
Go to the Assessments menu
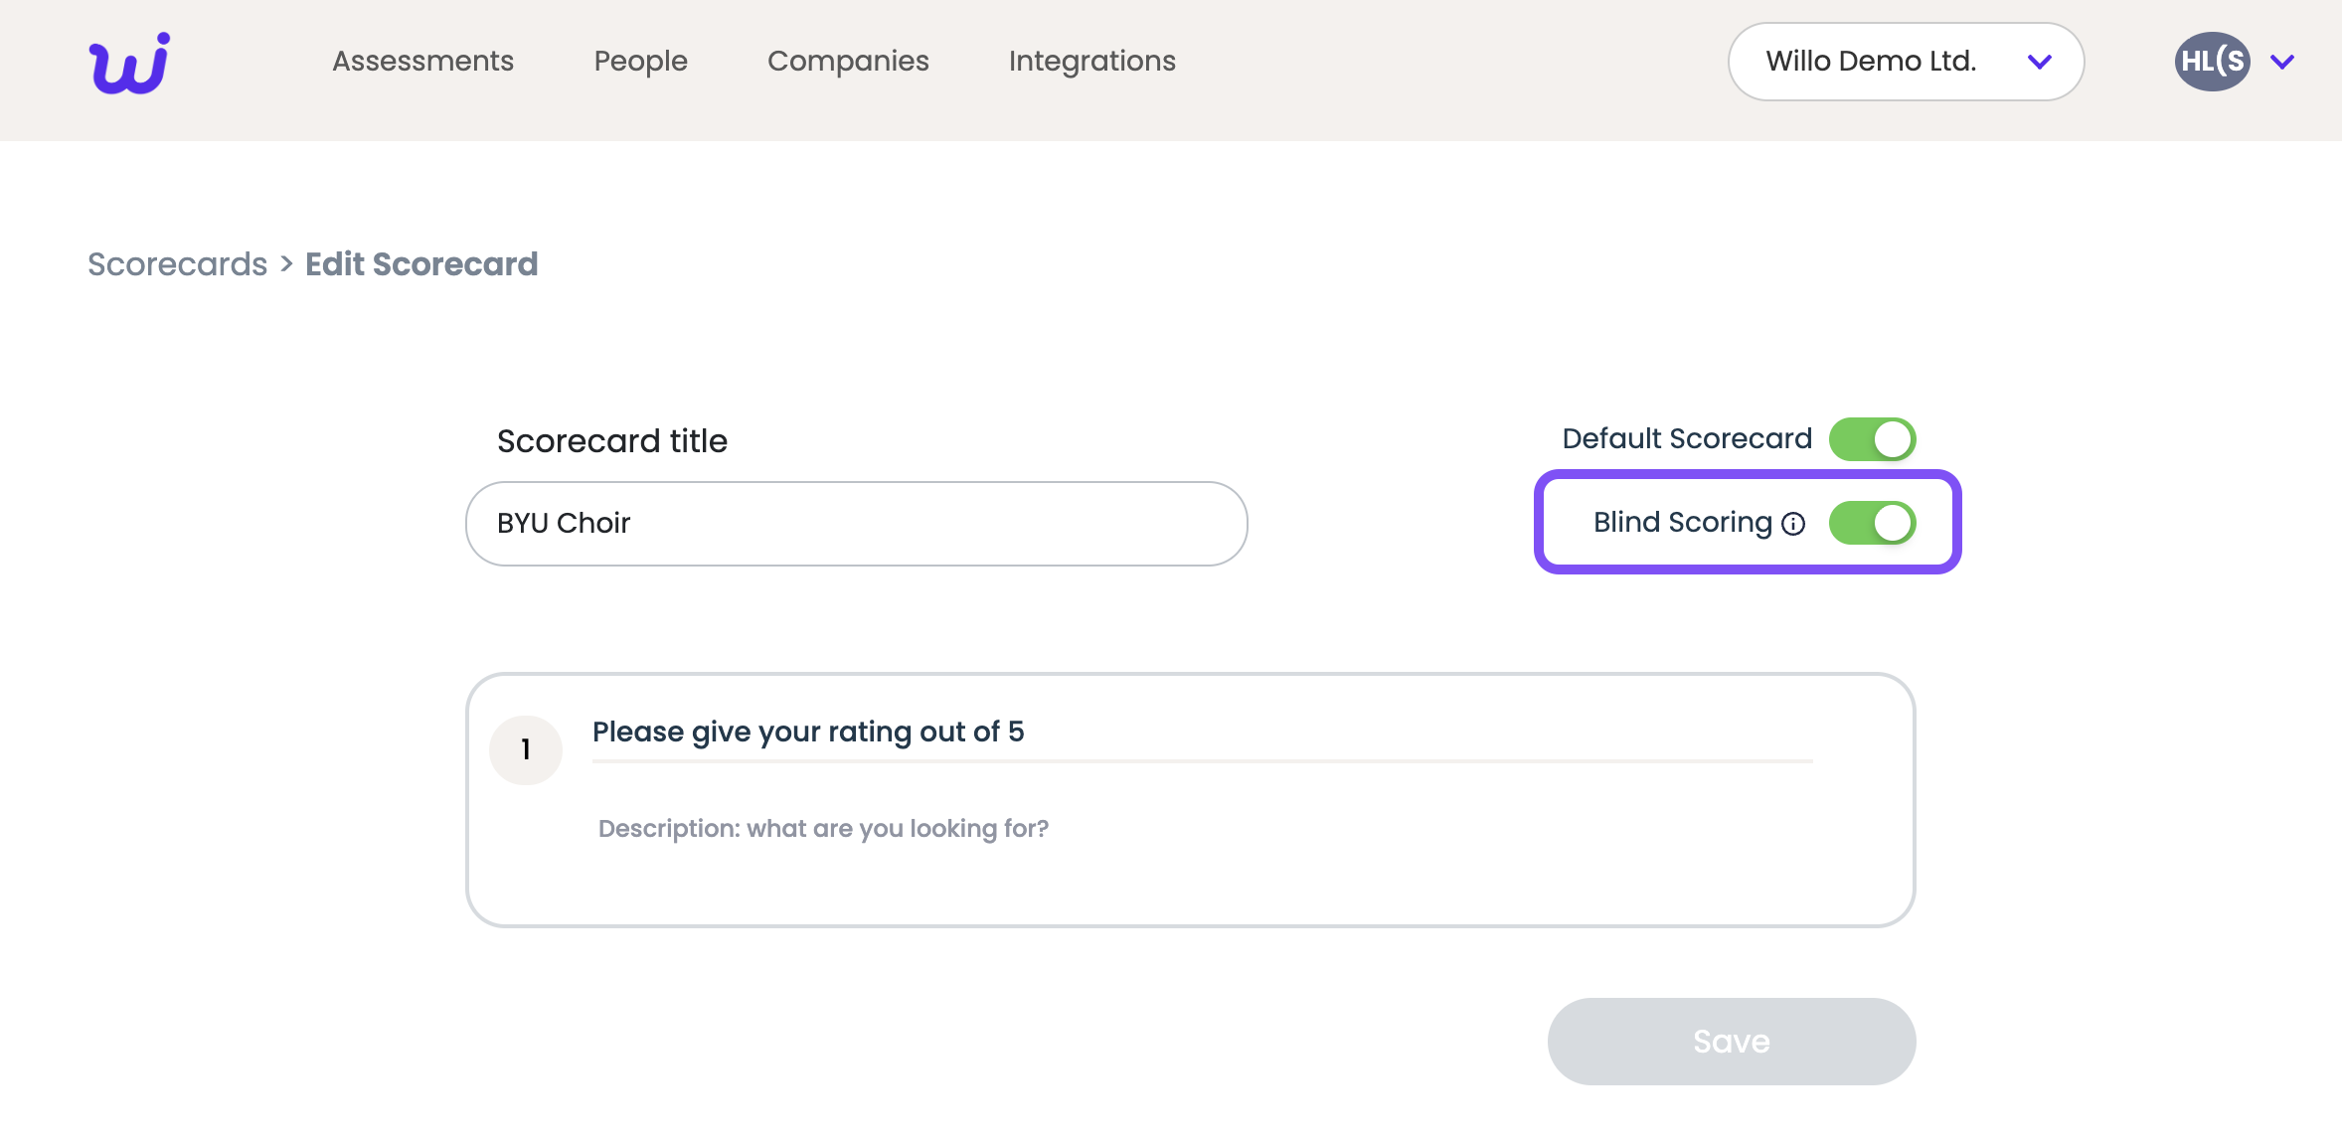tap(422, 62)
